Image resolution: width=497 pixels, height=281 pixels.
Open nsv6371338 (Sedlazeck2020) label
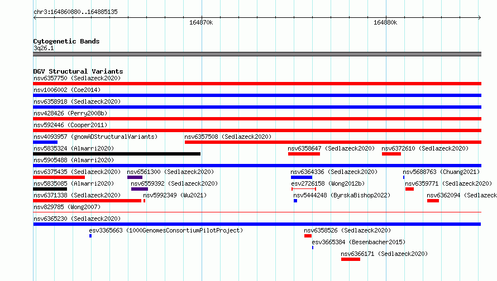pyautogui.click(x=77, y=195)
